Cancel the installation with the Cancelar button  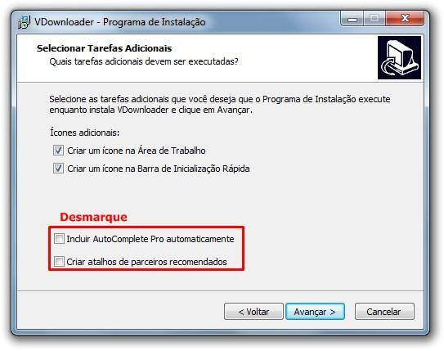(x=384, y=312)
